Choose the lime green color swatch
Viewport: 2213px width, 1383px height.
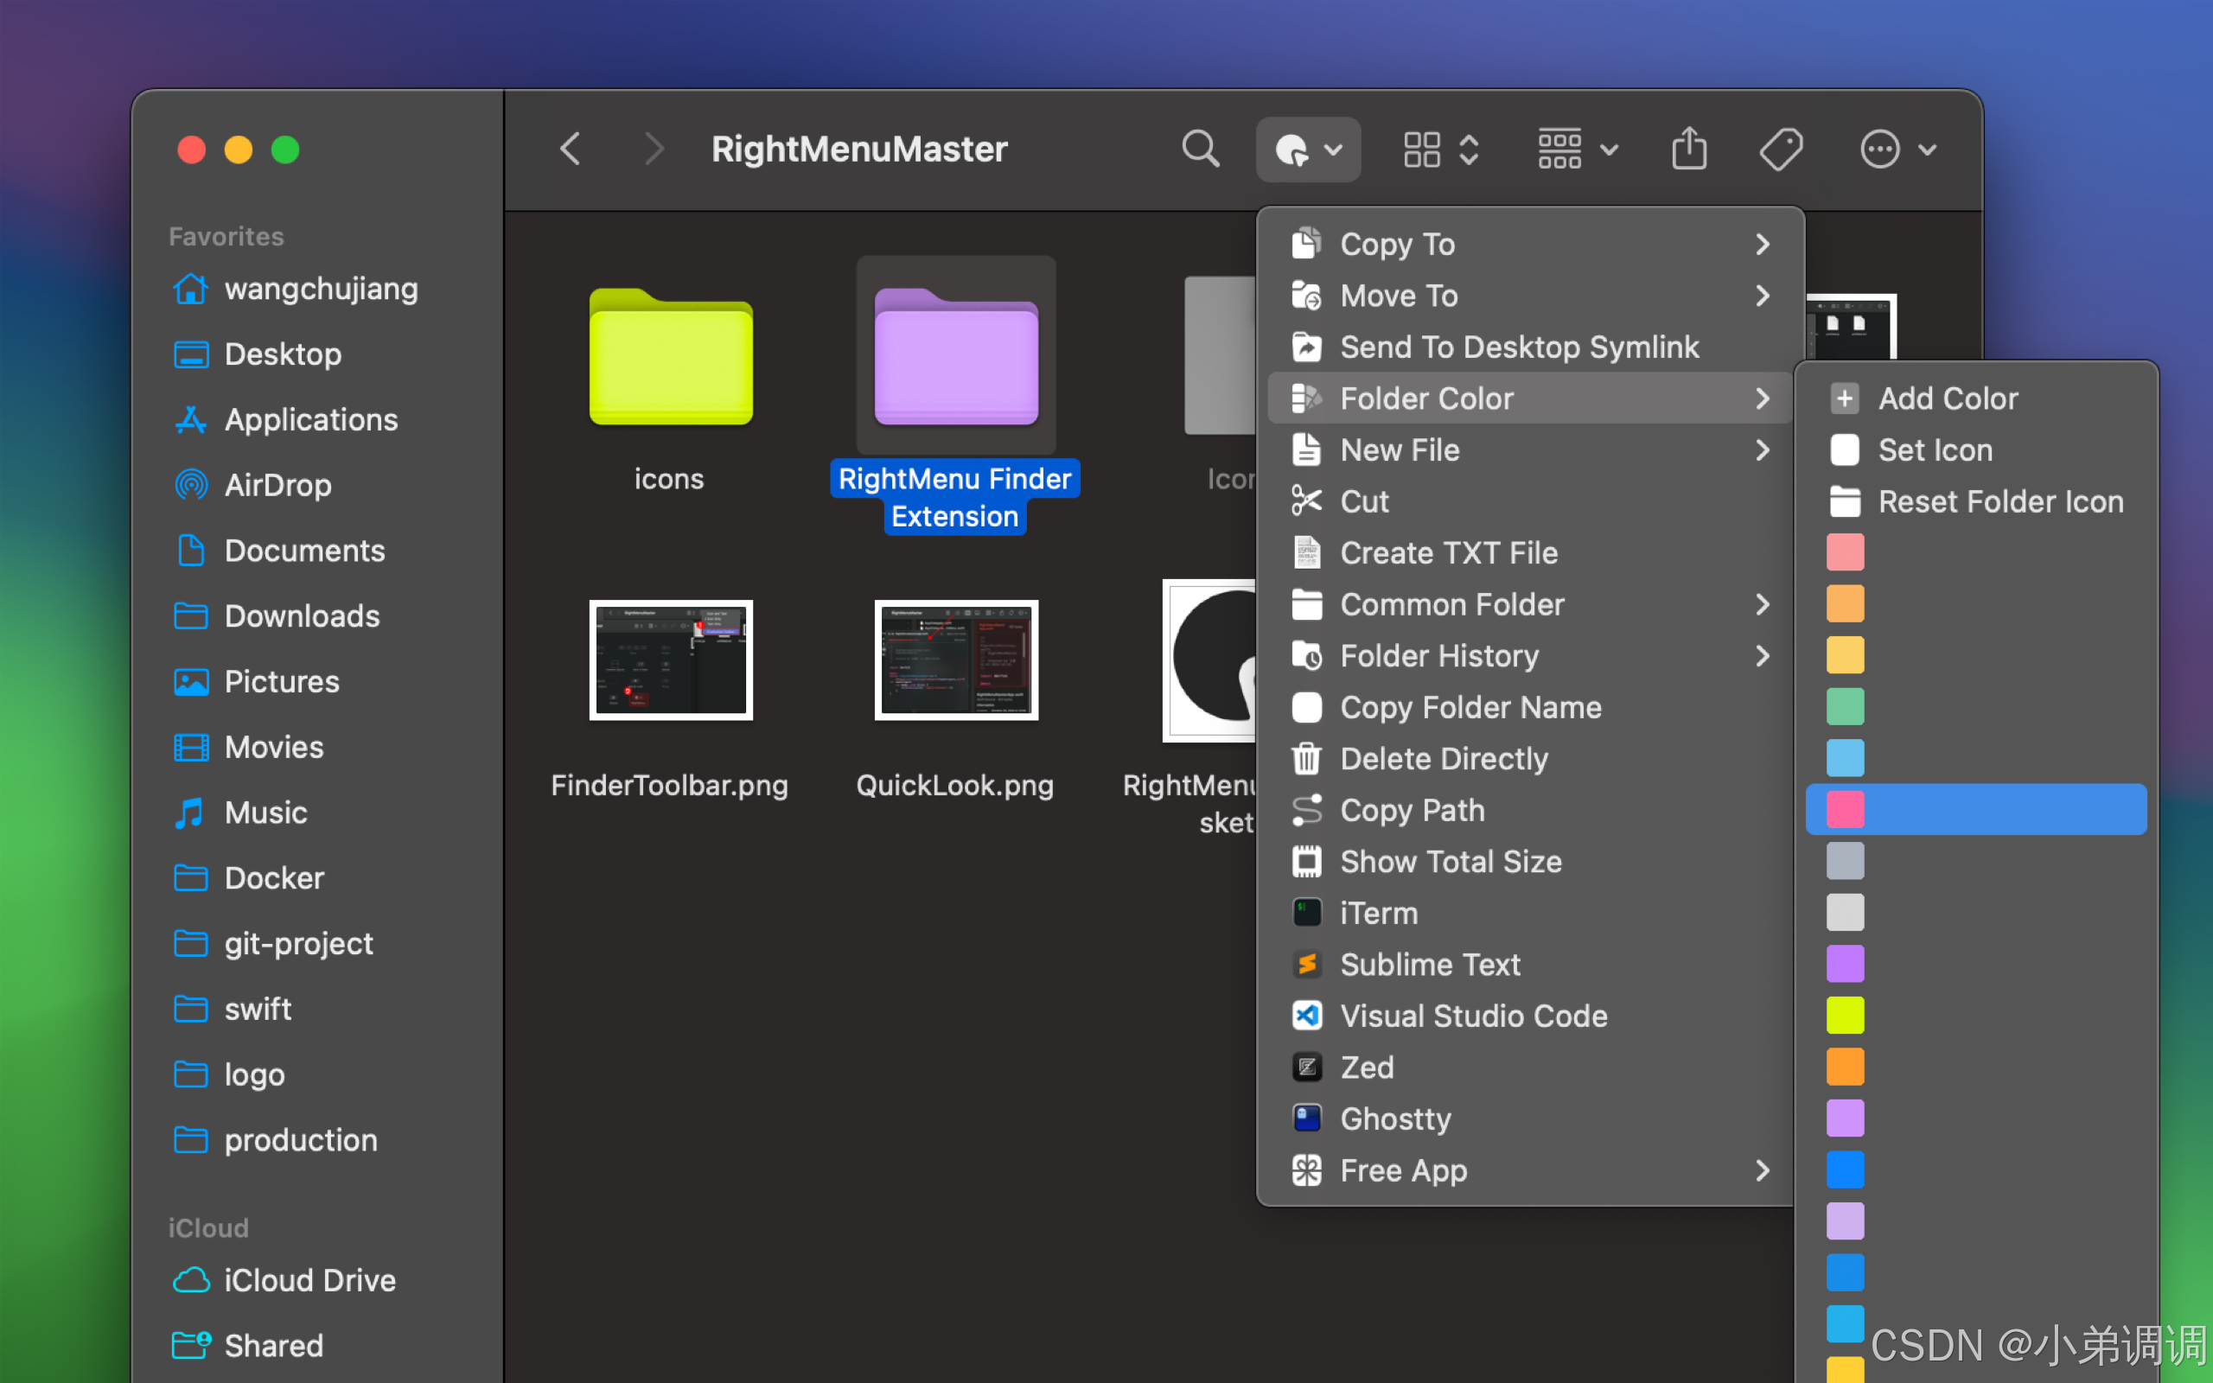point(1846,1016)
